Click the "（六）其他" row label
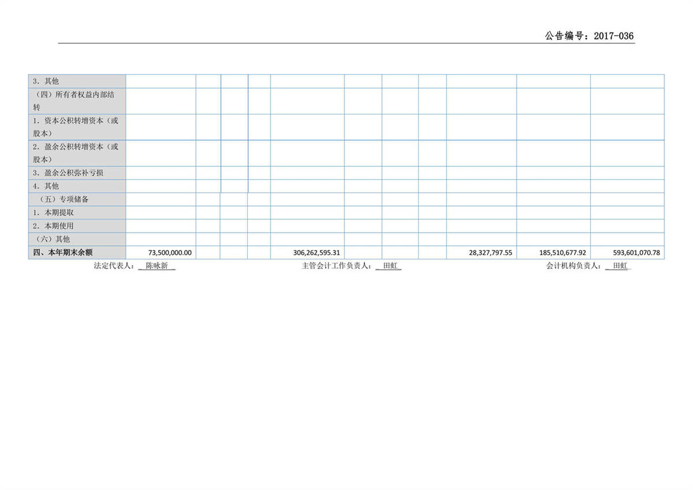Image resolution: width=693 pixels, height=490 pixels. [50, 239]
